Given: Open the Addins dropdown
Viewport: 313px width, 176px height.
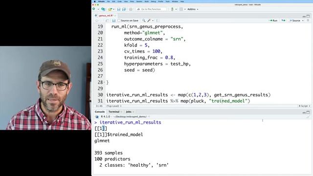Looking at the screenshot, I should tap(193, 9).
